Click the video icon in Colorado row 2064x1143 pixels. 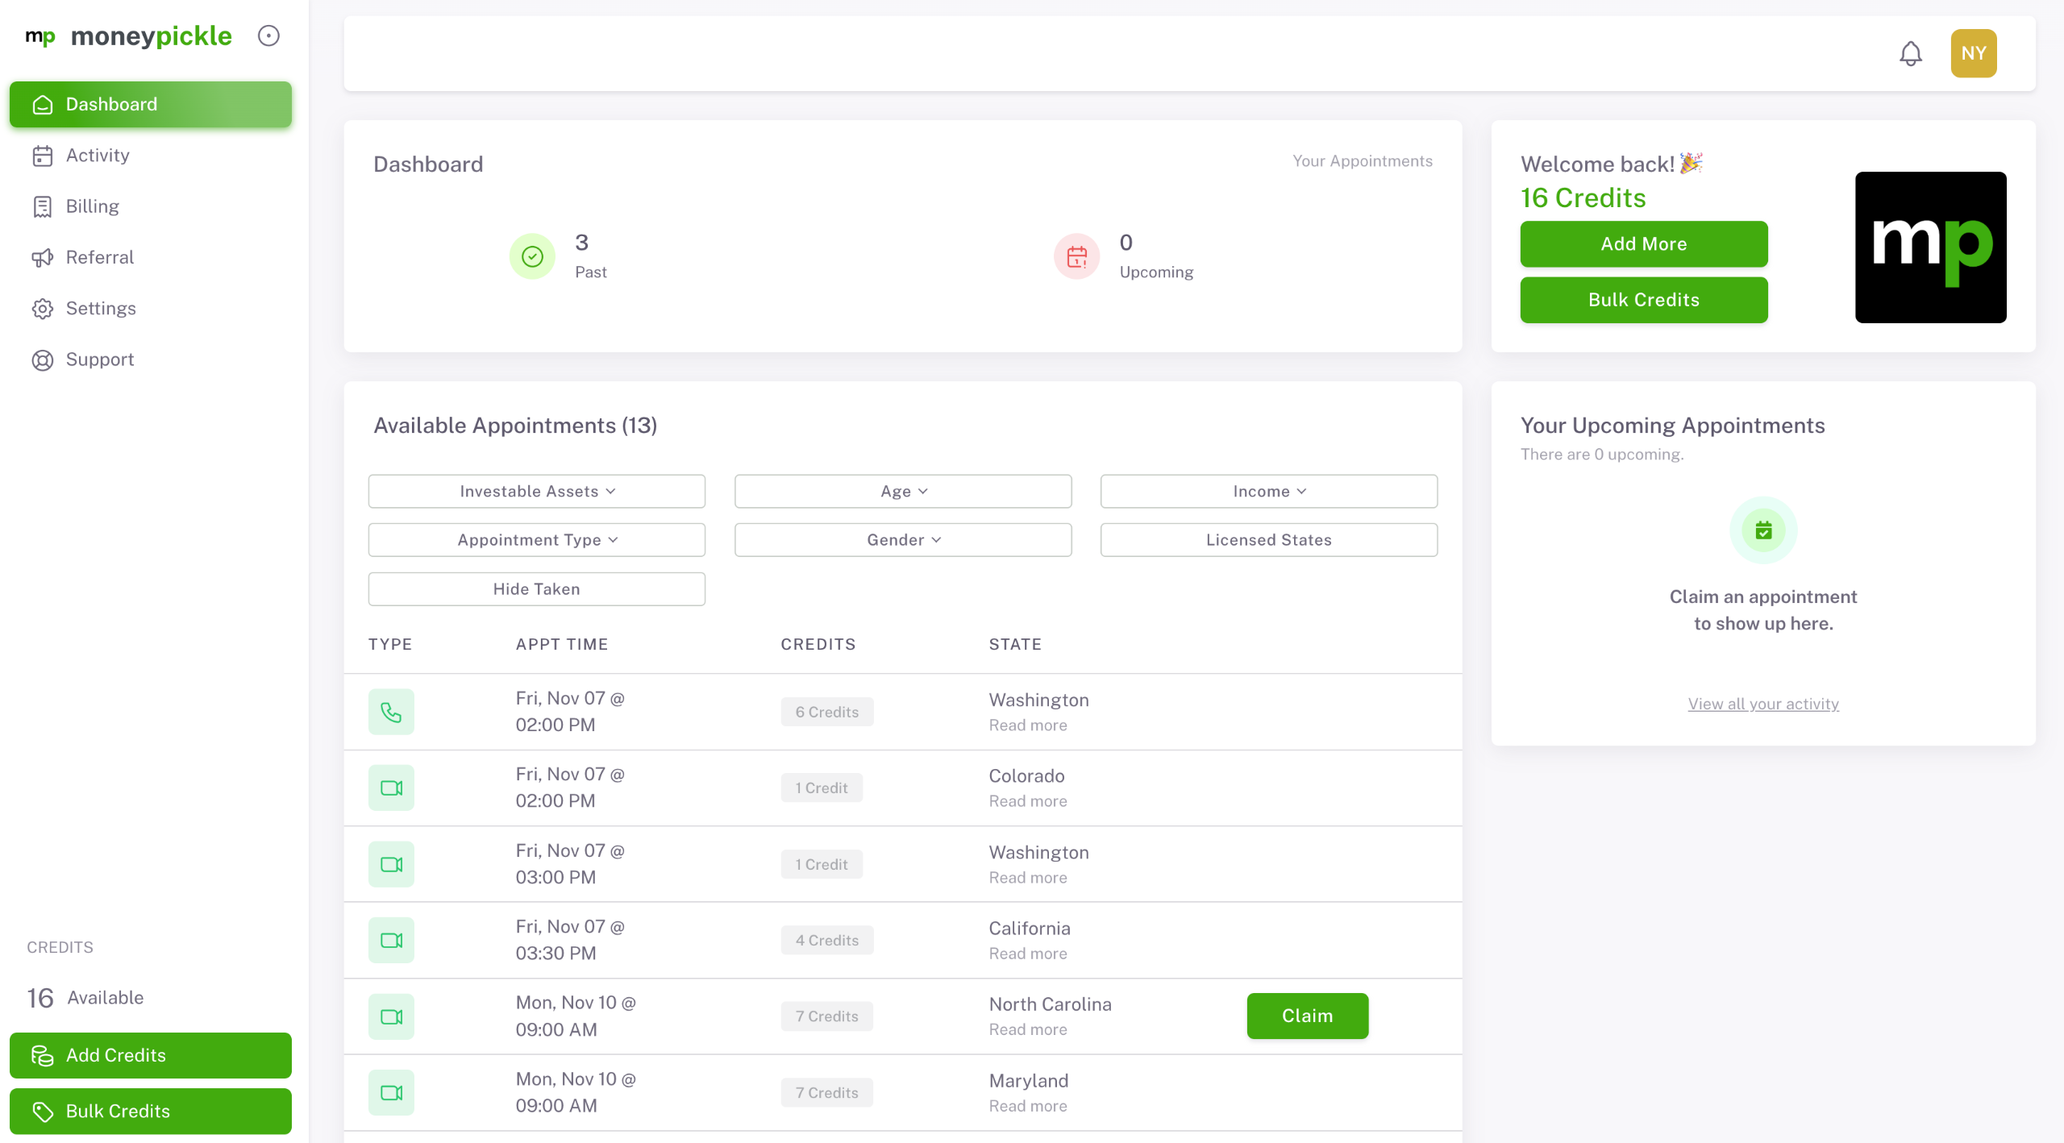click(x=391, y=788)
